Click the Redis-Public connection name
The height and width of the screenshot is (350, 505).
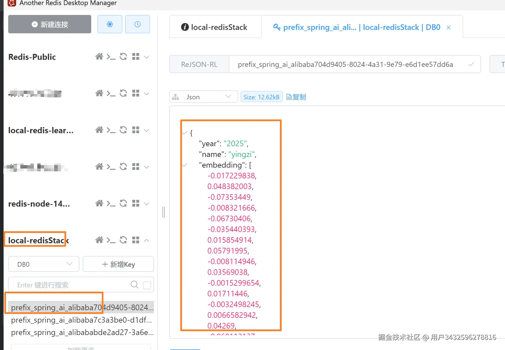(x=32, y=57)
